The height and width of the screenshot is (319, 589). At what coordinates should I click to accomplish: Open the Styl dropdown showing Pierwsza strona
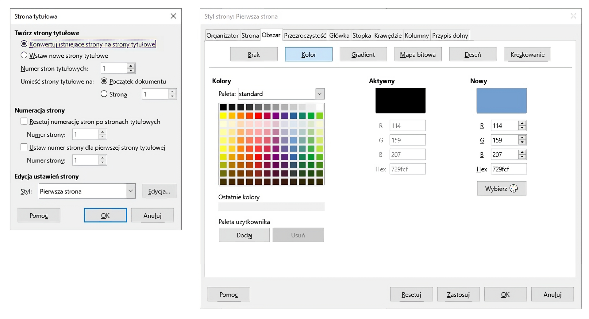click(131, 191)
